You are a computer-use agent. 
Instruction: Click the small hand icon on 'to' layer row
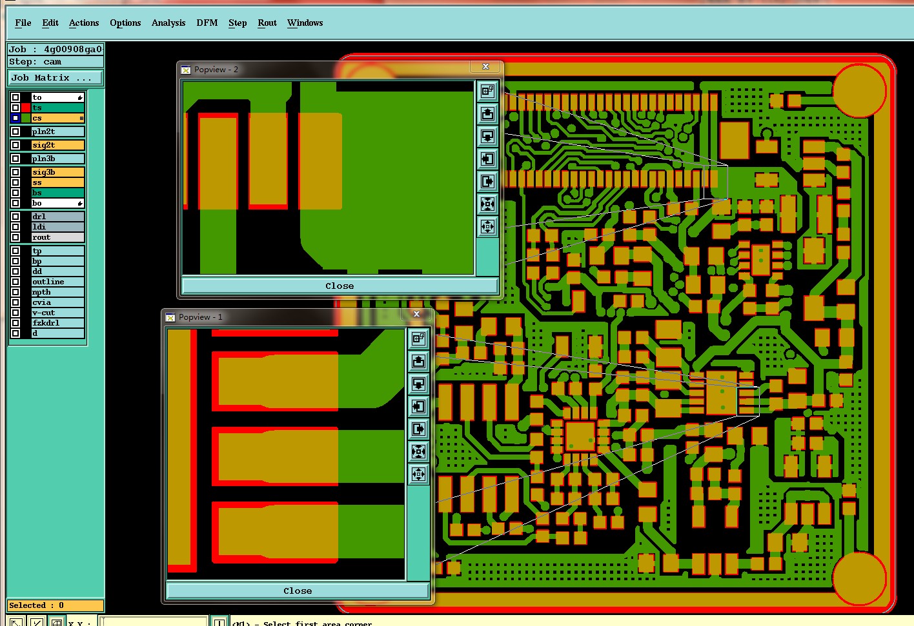pyautogui.click(x=80, y=98)
